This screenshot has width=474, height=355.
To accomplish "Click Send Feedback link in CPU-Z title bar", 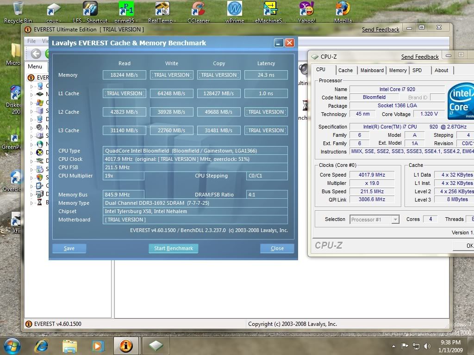I will [x=420, y=57].
